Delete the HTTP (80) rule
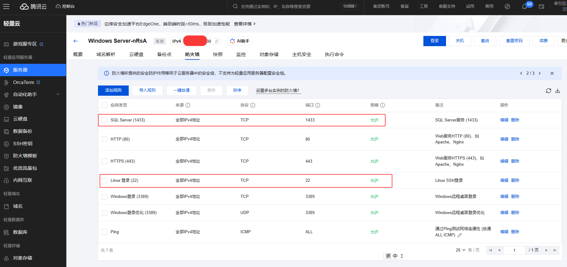This screenshot has height=267, width=567. tap(515, 139)
